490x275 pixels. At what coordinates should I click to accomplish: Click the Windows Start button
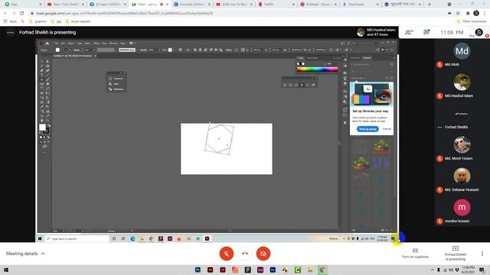(x=6, y=270)
